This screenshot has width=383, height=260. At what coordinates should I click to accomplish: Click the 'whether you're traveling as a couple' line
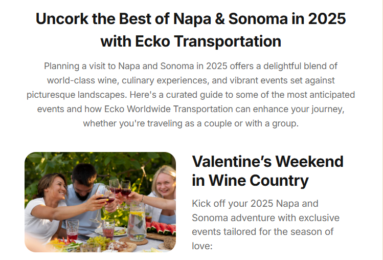[x=191, y=123]
